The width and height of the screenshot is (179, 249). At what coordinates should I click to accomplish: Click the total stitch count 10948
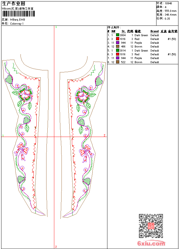coord(168,3)
